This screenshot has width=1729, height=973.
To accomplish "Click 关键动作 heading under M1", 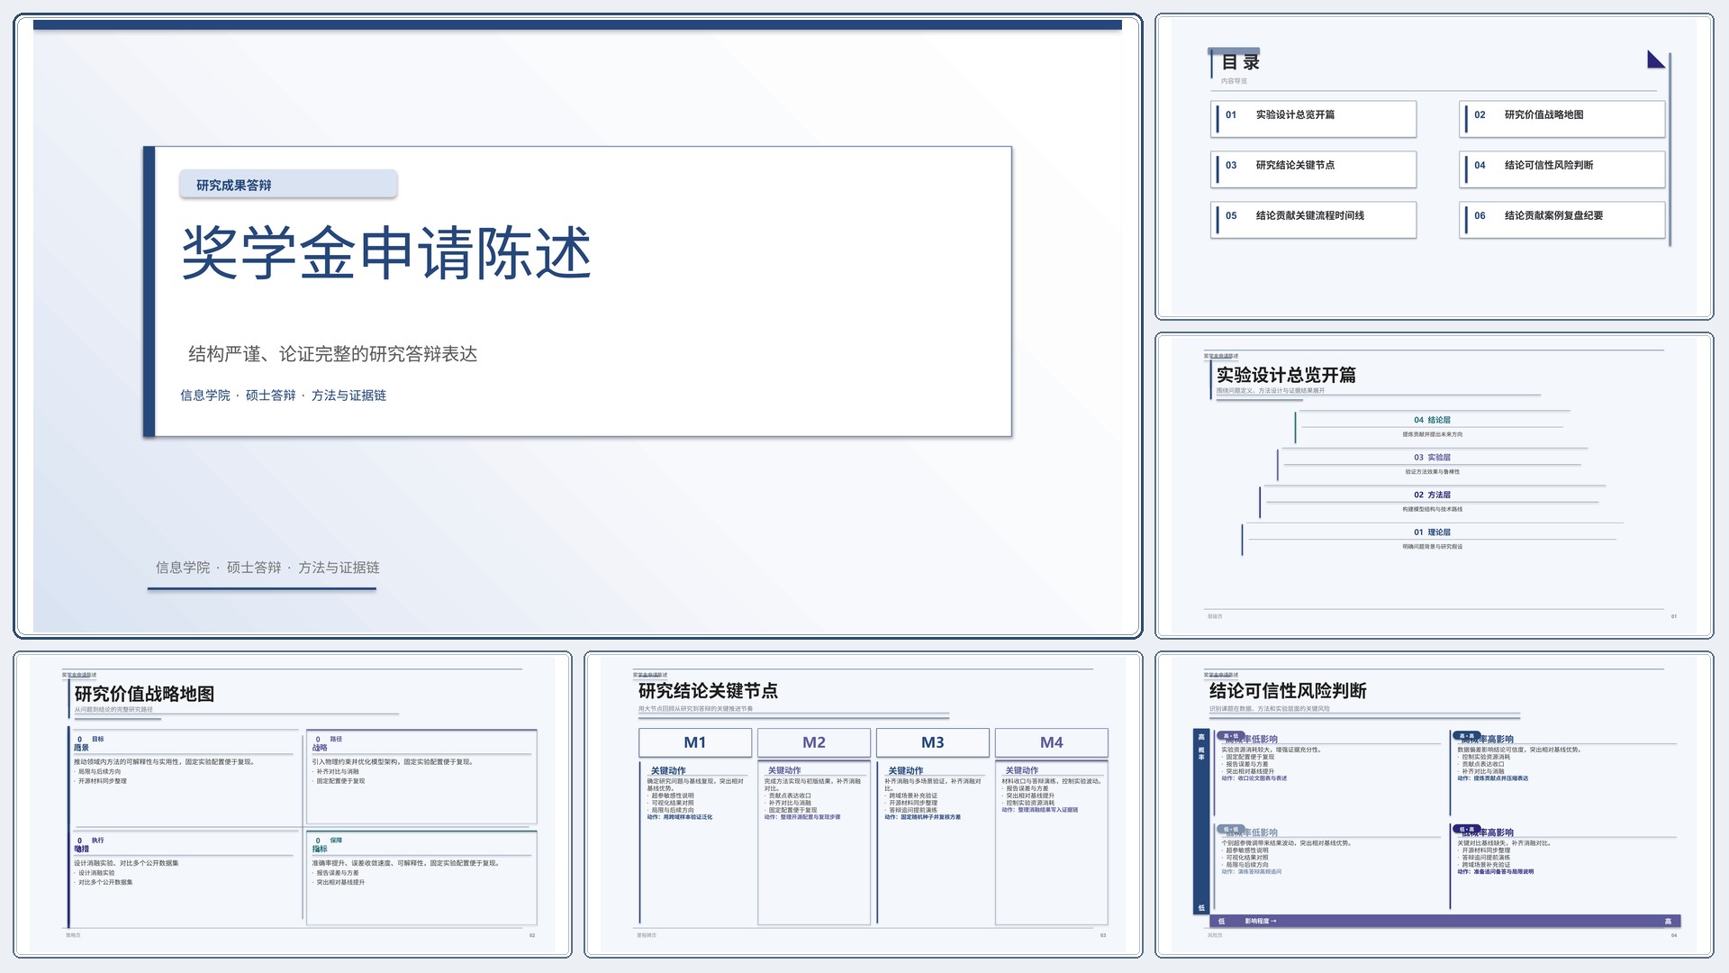I will click(x=668, y=770).
